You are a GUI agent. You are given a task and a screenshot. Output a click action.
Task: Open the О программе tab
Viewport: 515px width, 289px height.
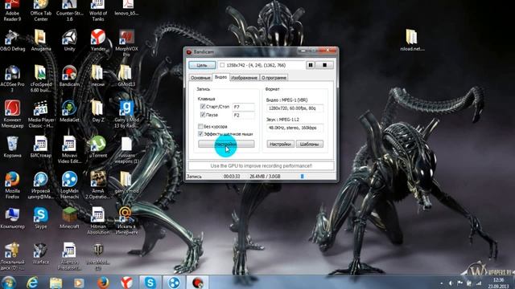point(274,78)
